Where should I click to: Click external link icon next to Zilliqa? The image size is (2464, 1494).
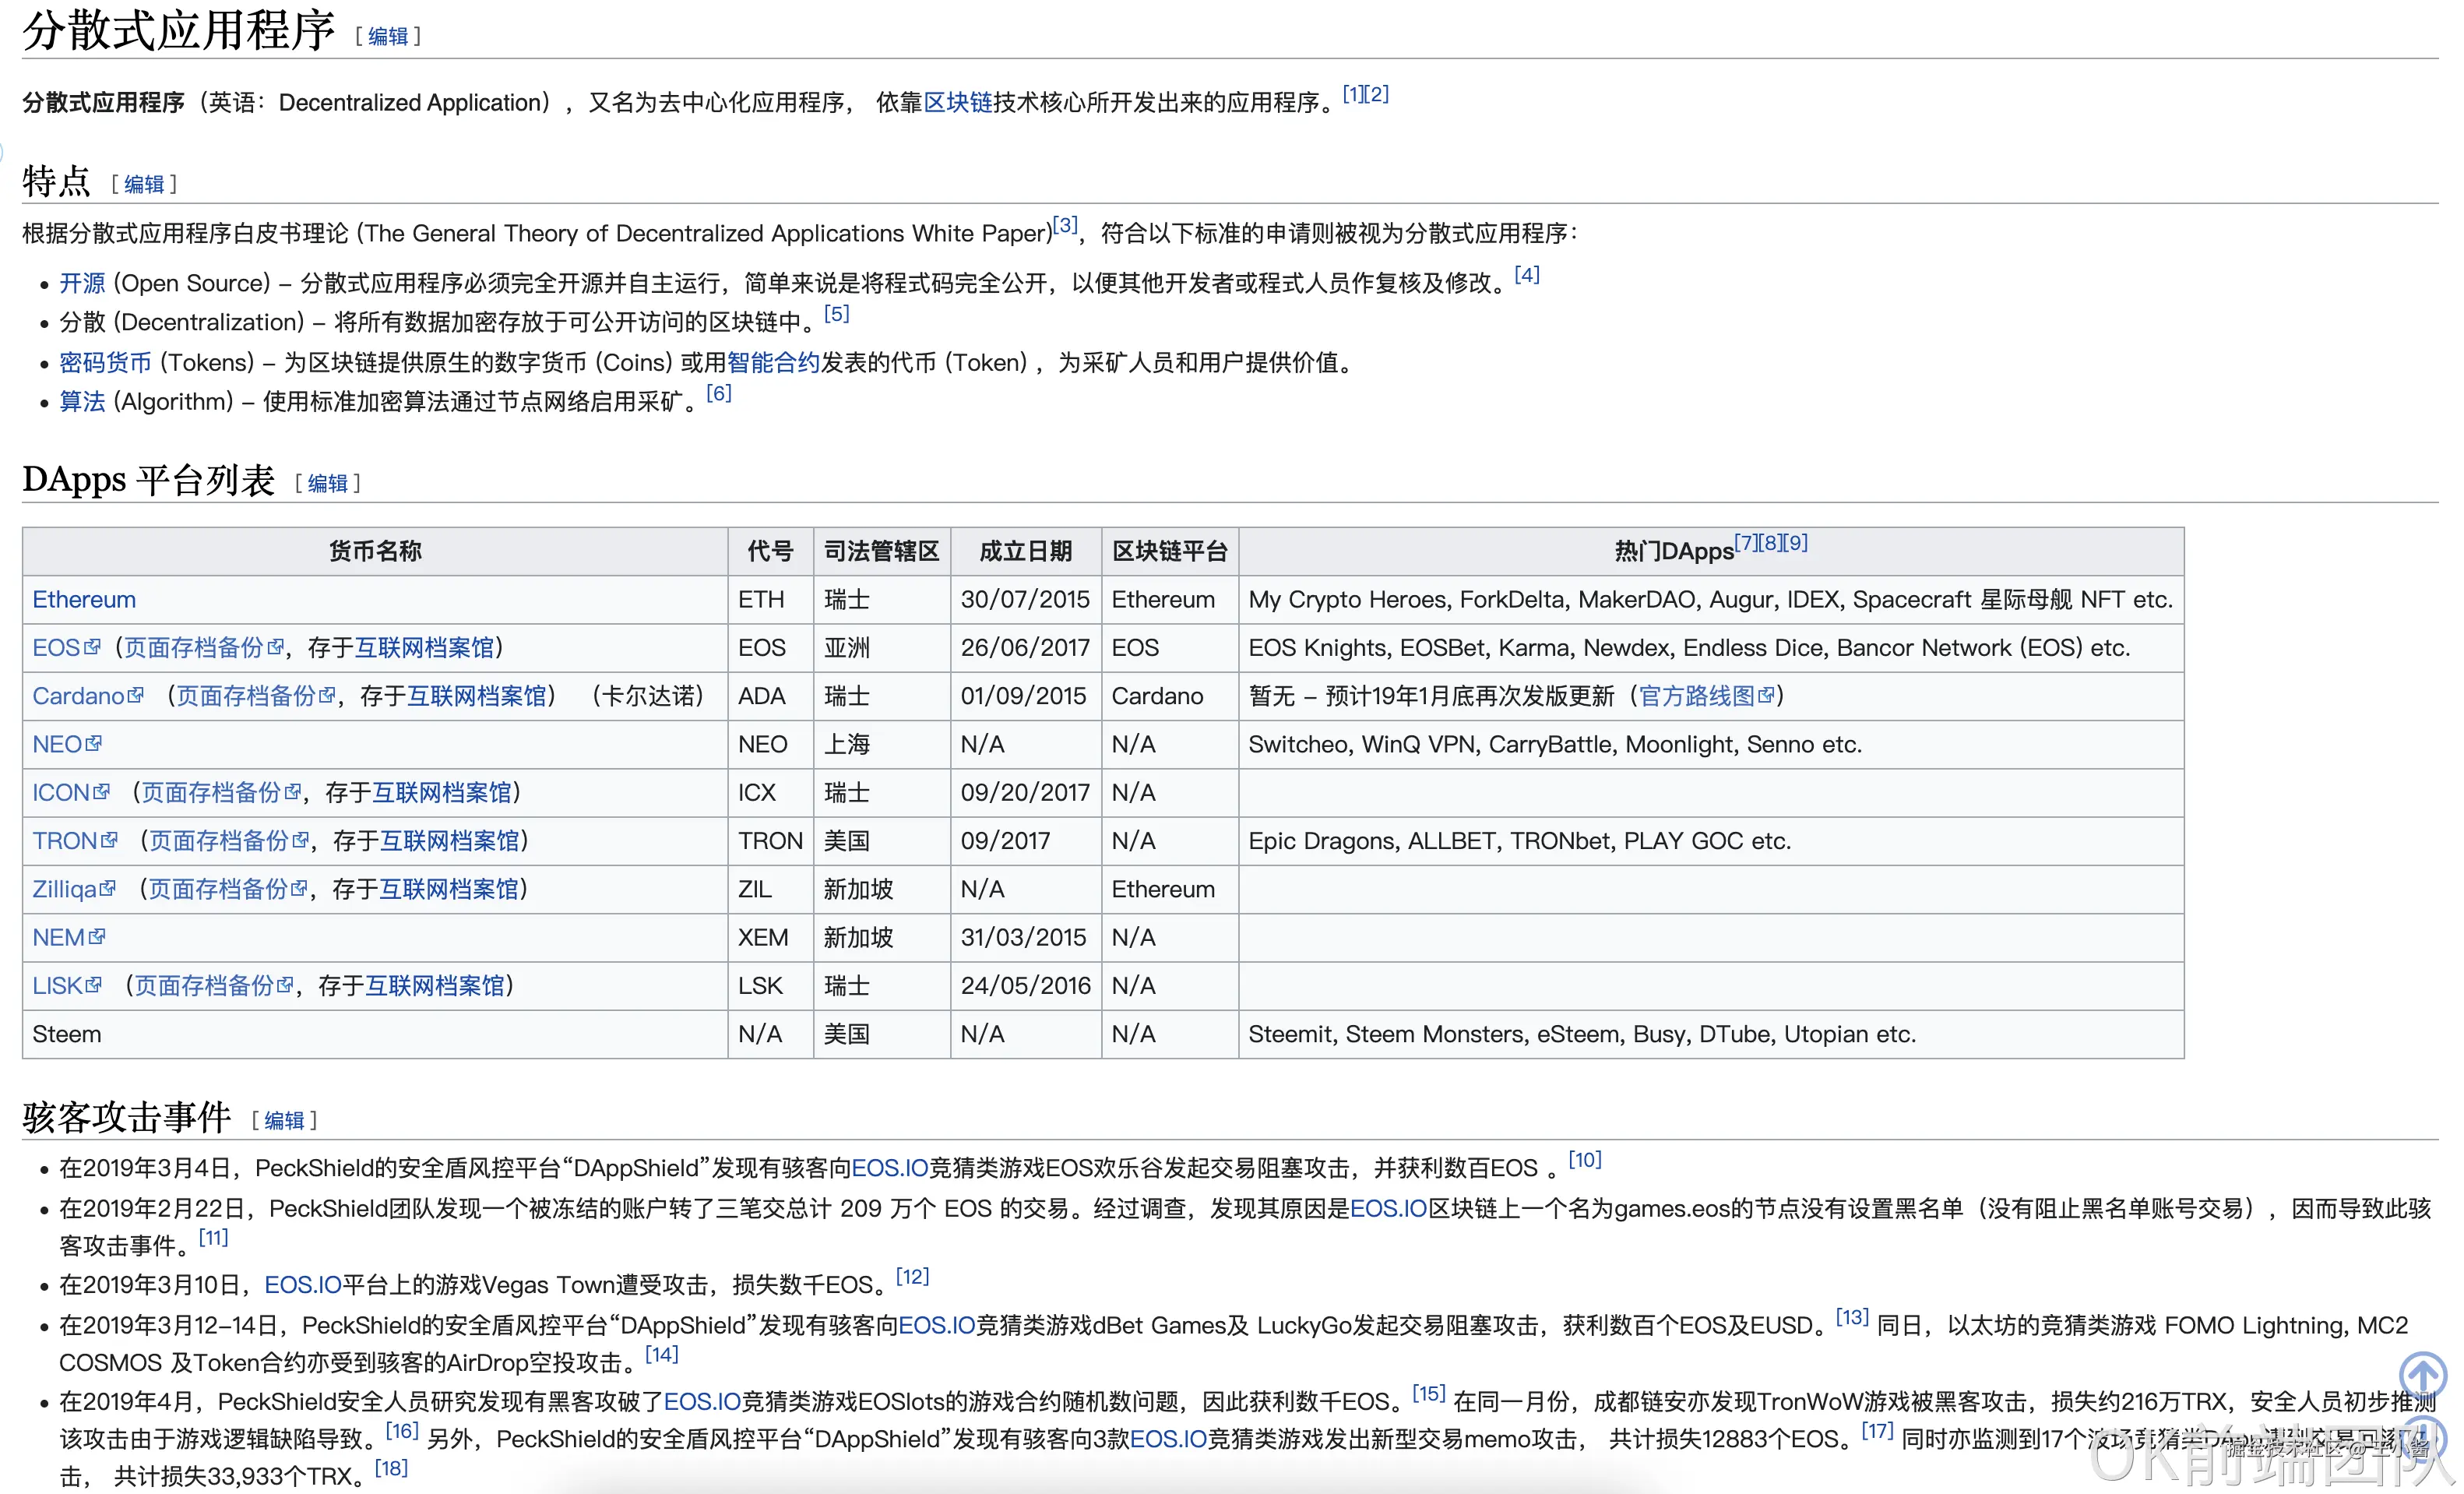(108, 888)
